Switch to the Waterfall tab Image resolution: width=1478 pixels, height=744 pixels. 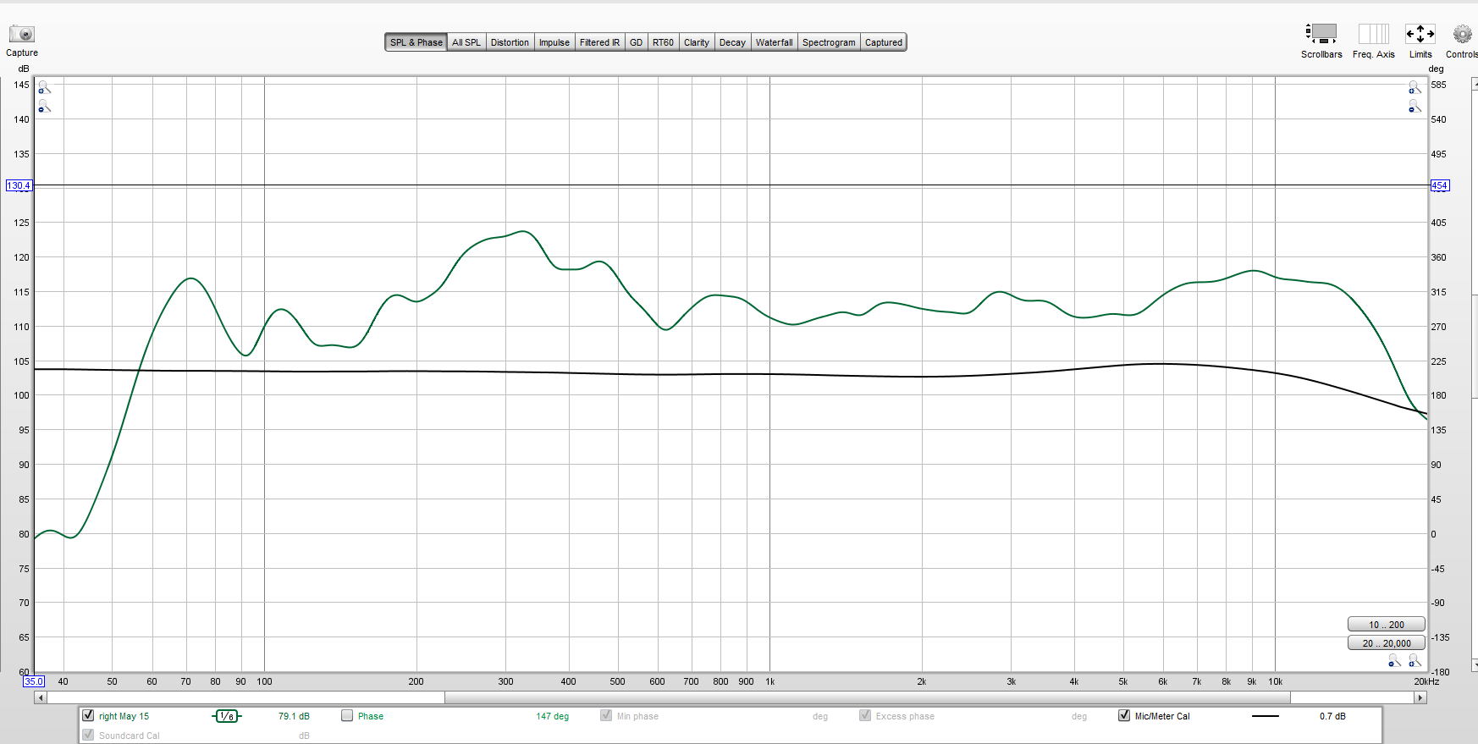[774, 42]
